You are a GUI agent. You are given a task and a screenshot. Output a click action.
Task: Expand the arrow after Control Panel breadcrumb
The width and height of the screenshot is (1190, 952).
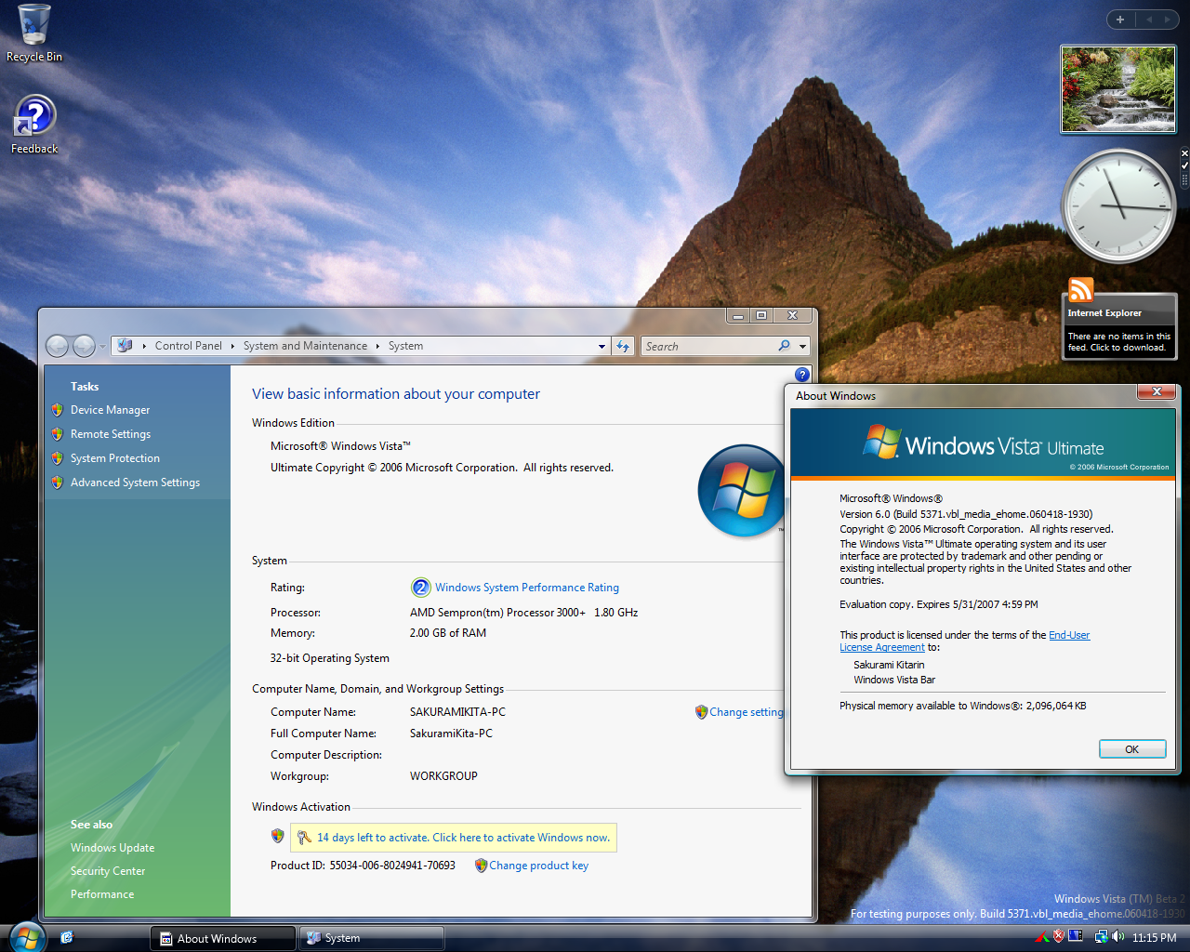click(x=232, y=346)
